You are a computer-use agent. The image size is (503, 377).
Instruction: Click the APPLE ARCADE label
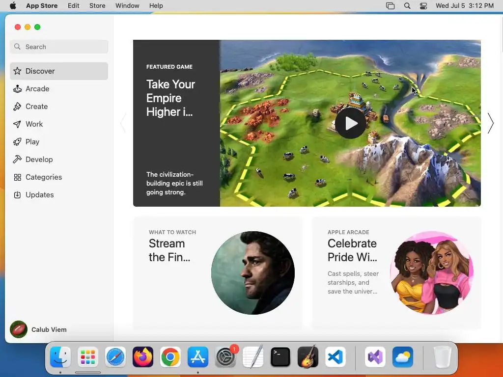point(348,232)
